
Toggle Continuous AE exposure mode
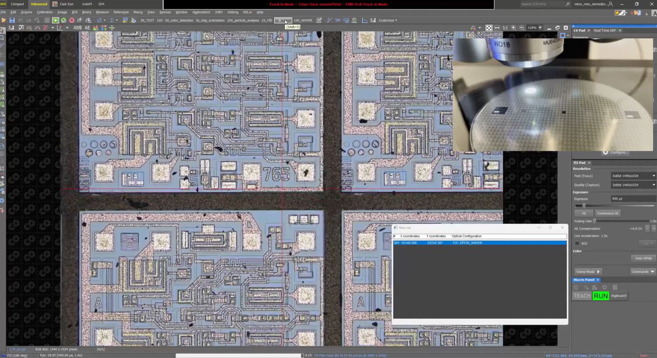tap(608, 213)
